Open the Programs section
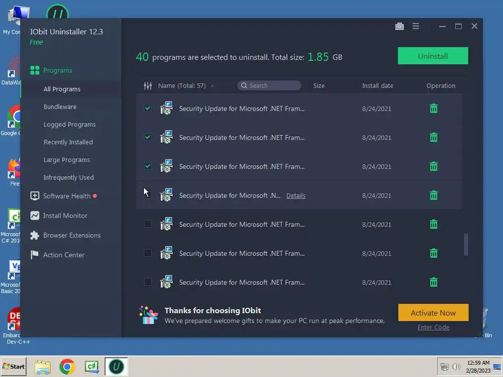Viewport: 503px width, 377px height. 58,70
